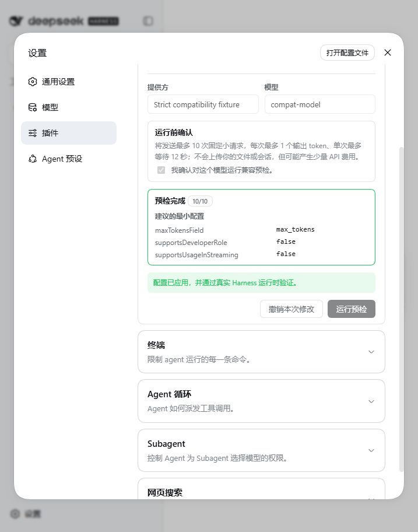Image resolution: width=418 pixels, height=532 pixels.
Task: Click the Agent 循环 section title
Action: coord(169,394)
